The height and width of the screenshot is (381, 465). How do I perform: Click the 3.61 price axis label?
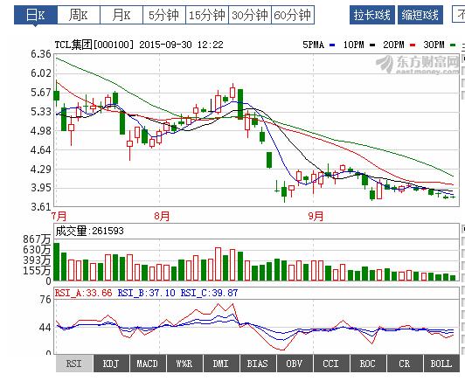[41, 206]
